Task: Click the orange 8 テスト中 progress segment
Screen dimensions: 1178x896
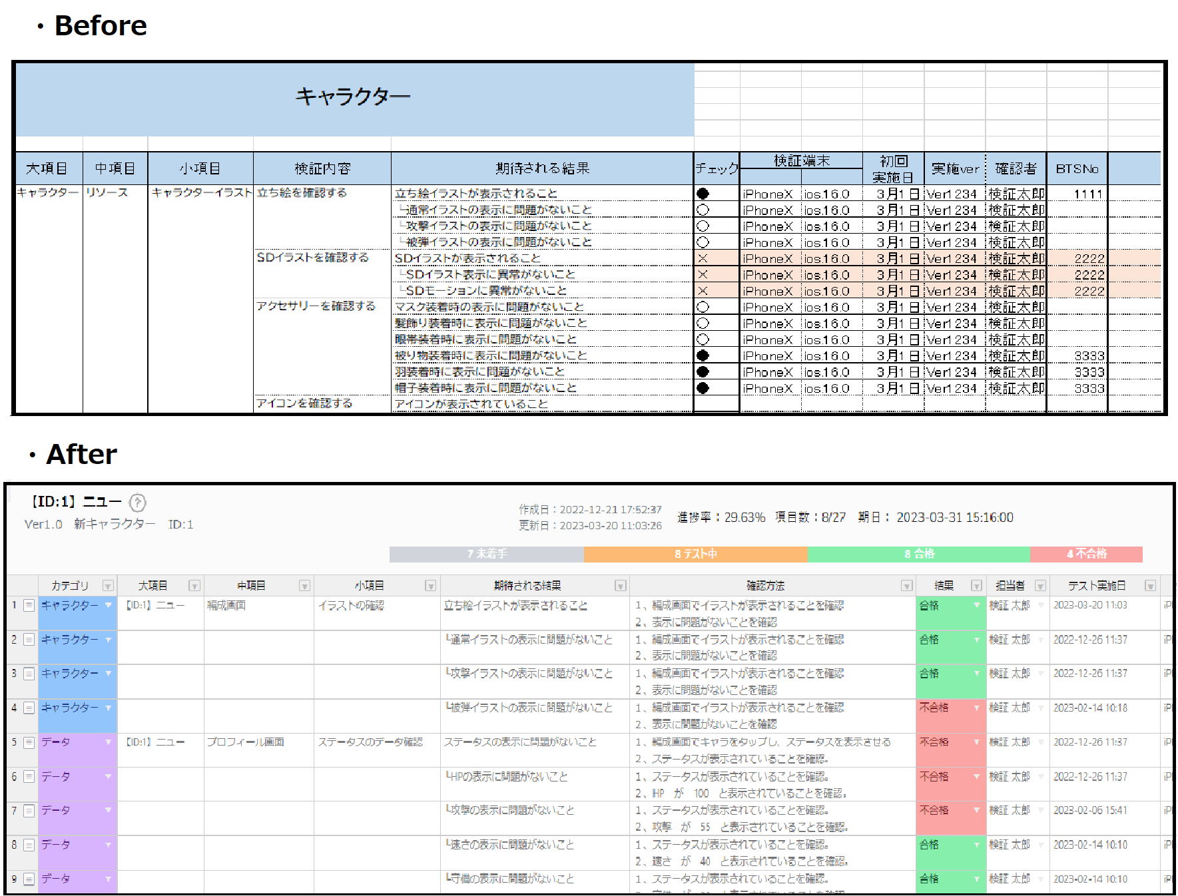Action: 696,554
